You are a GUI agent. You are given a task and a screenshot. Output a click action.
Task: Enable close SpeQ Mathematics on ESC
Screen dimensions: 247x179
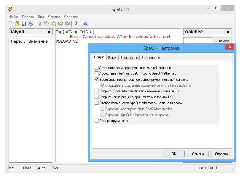pyautogui.click(x=97, y=91)
